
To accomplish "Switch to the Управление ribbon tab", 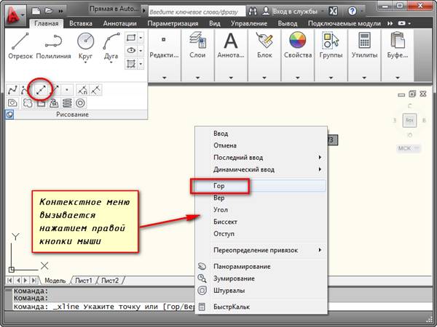I will pyautogui.click(x=249, y=24).
